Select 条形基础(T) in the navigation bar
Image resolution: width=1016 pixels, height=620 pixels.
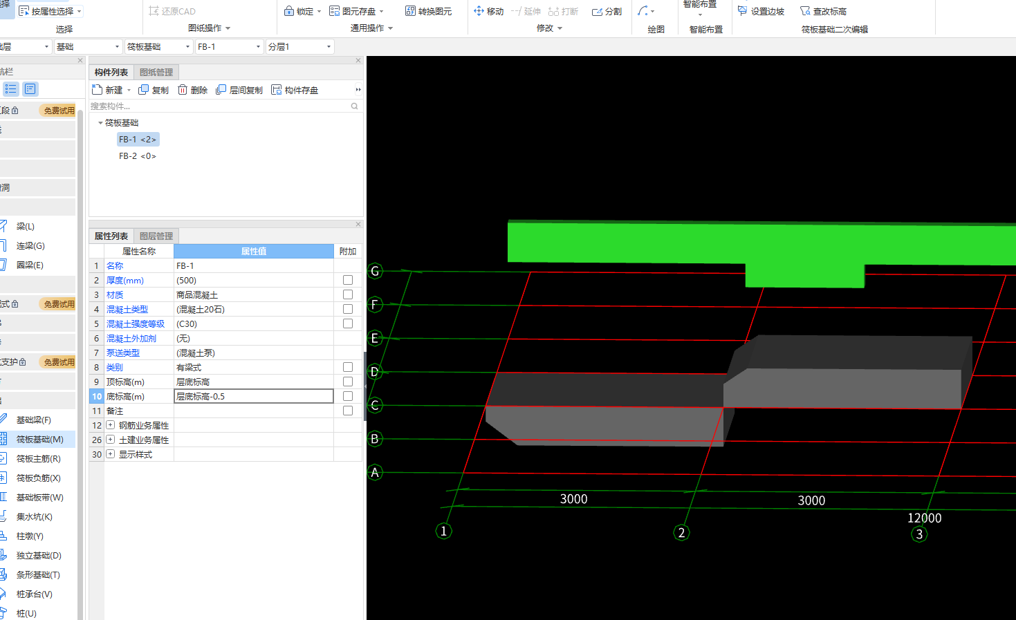[x=37, y=574]
